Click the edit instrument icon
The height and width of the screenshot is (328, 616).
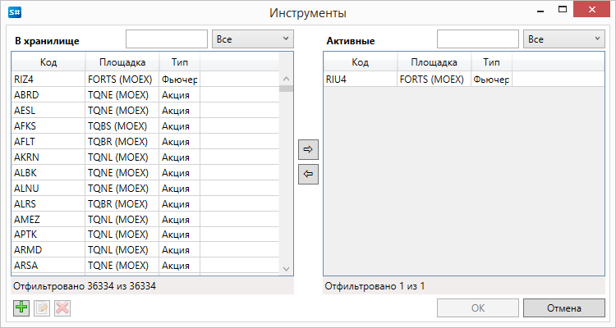point(42,308)
